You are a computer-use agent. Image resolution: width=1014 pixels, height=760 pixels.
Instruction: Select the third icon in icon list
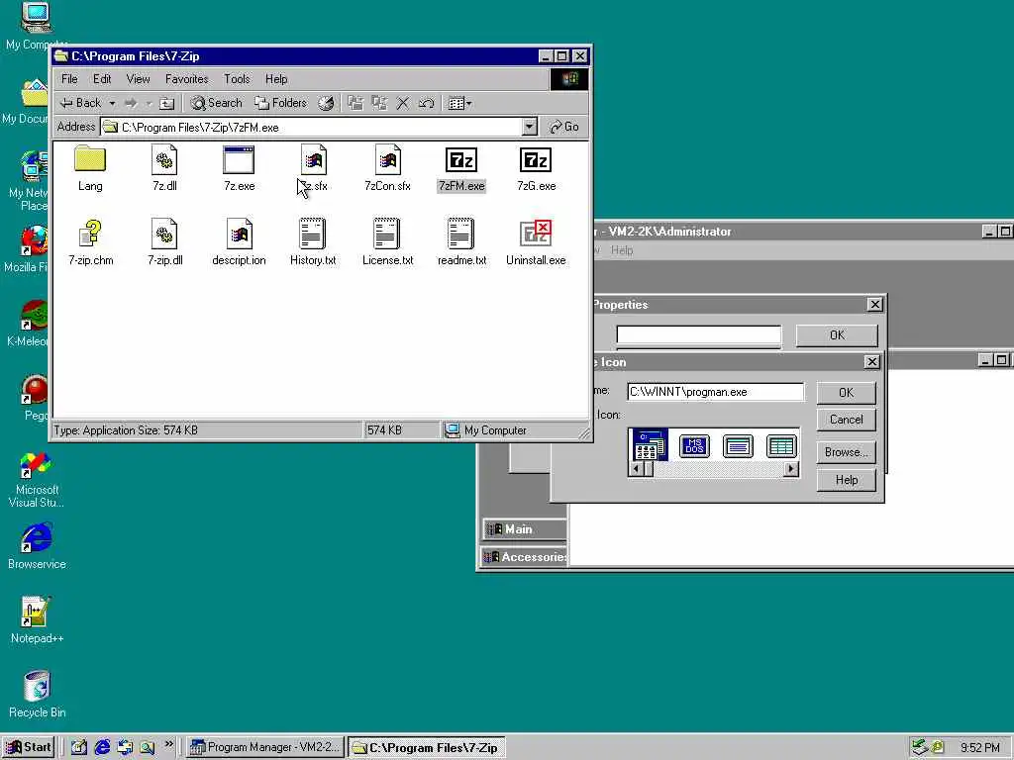737,446
